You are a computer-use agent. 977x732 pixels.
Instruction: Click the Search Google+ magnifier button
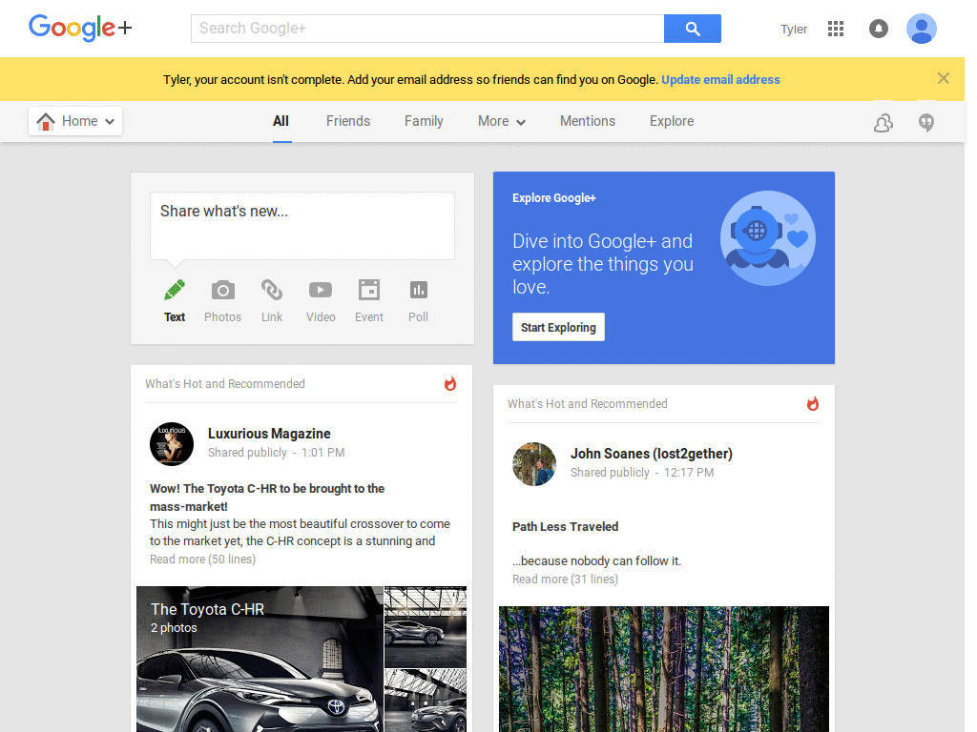tap(692, 29)
